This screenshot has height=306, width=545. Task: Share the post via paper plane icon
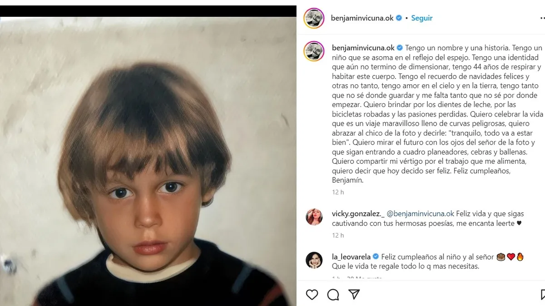pyautogui.click(x=354, y=295)
